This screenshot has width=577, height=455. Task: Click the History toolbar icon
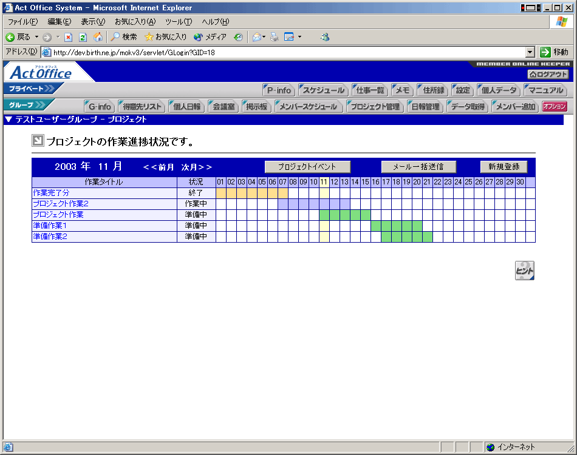coord(238,37)
